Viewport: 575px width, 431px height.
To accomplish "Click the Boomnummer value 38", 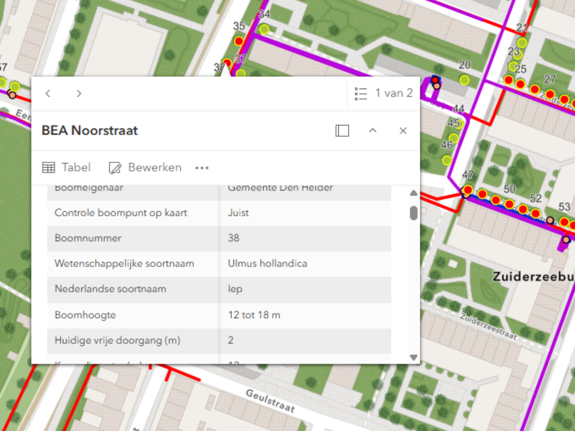I will click(x=233, y=238).
